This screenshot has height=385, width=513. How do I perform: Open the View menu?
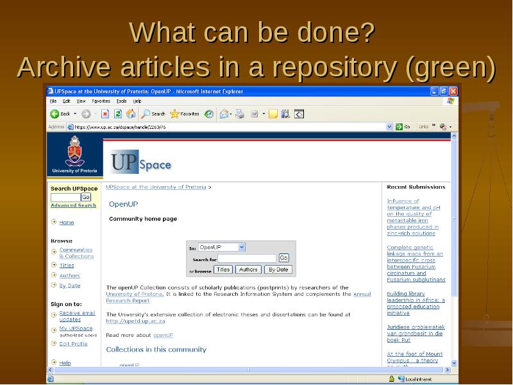point(81,101)
